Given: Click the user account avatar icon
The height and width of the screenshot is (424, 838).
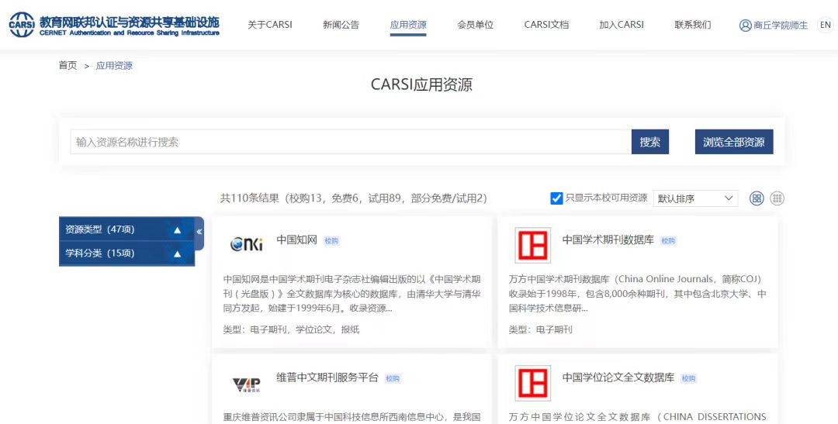Looking at the screenshot, I should pyautogui.click(x=745, y=25).
